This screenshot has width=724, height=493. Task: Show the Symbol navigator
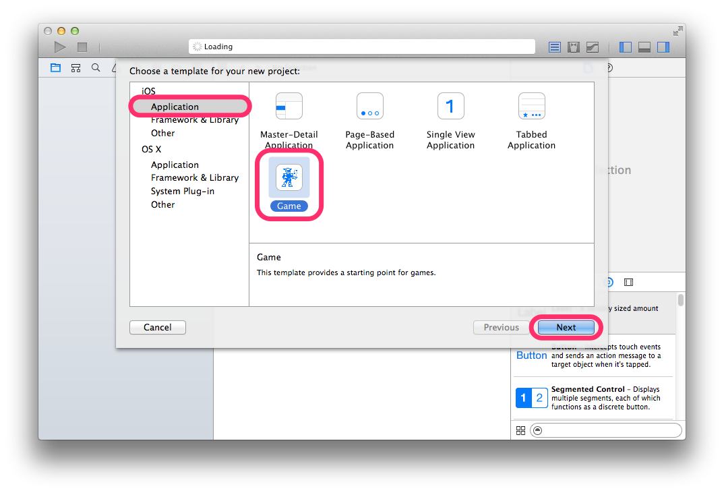pyautogui.click(x=76, y=68)
